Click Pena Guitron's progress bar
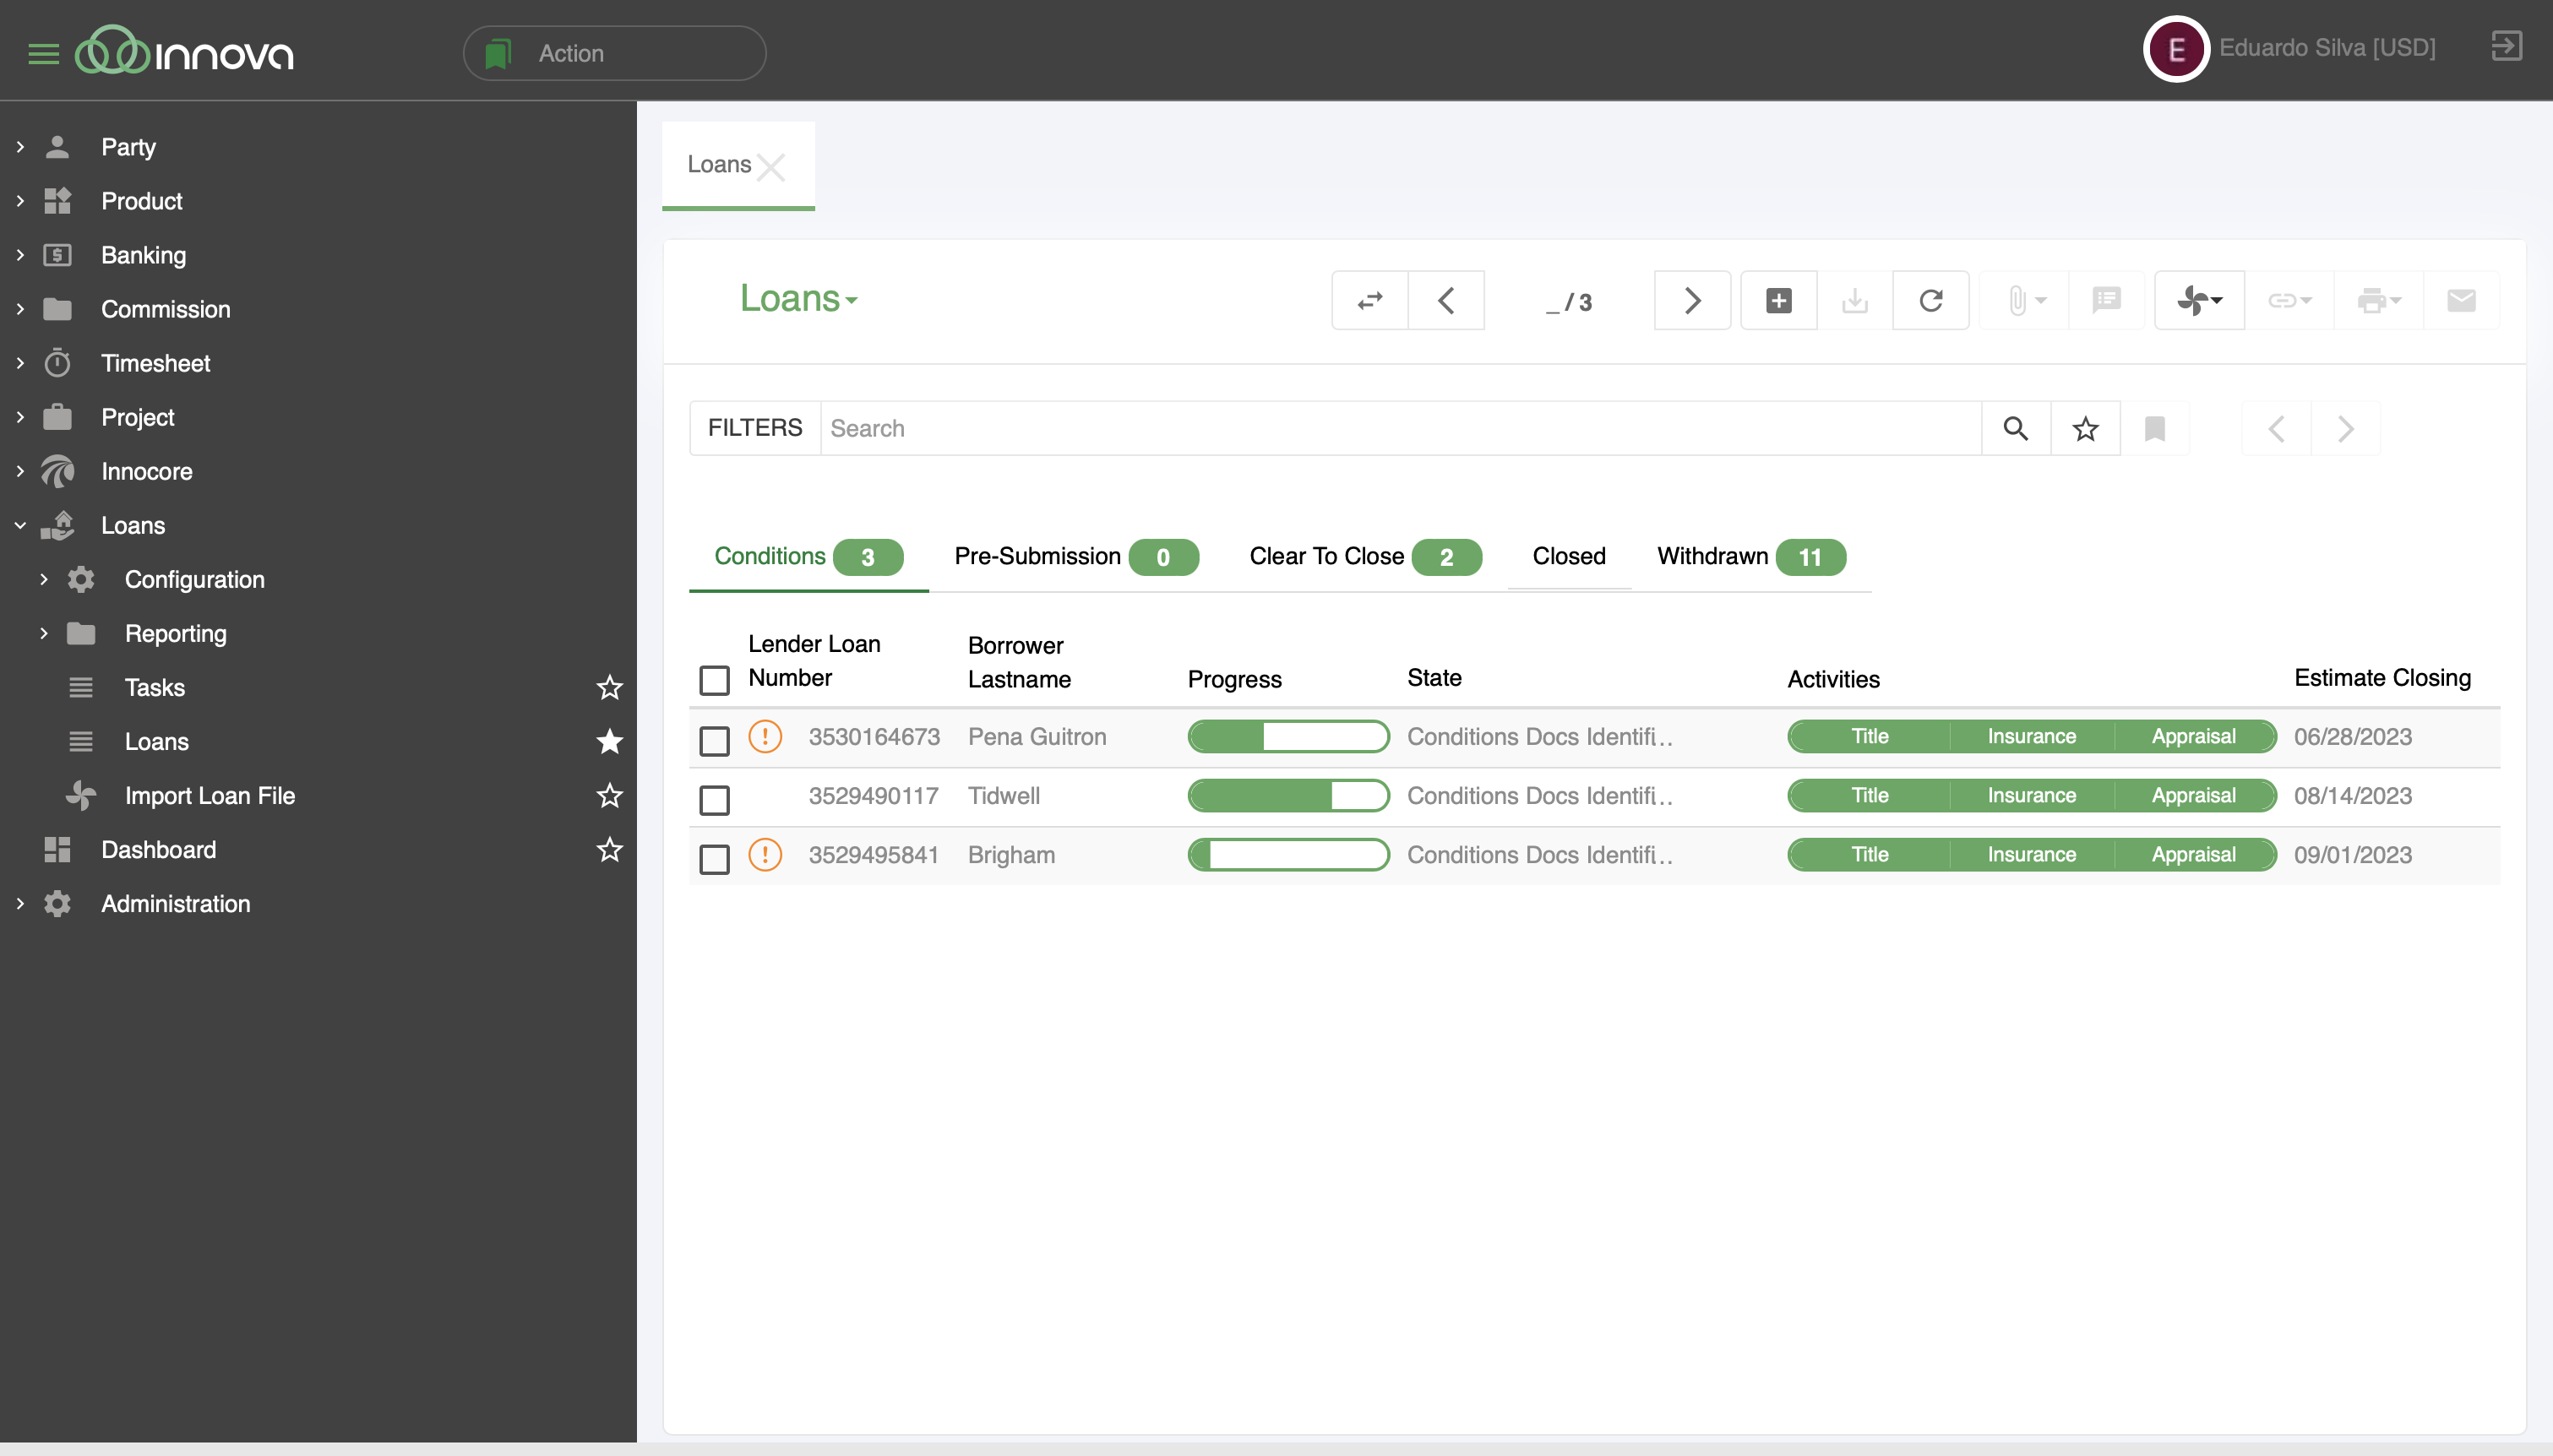The width and height of the screenshot is (2553, 1456). point(1288,736)
